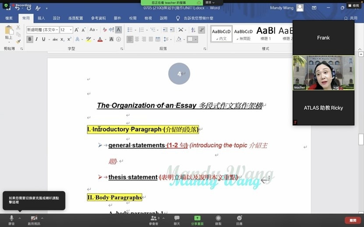Expand the Font (字型) dialog launcher
The image size is (364, 227).
(x=122, y=49)
